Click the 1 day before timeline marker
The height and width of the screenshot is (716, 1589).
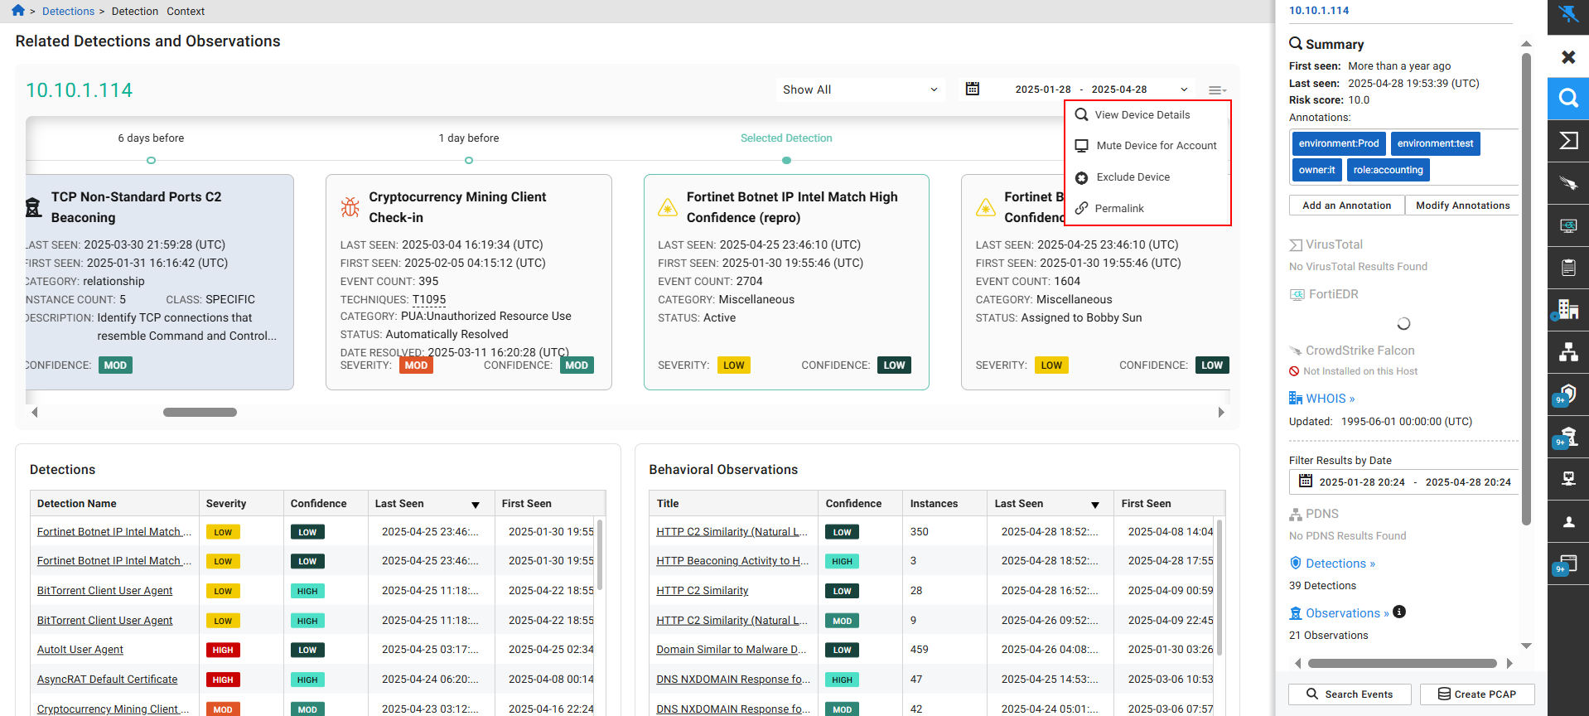pos(469,160)
